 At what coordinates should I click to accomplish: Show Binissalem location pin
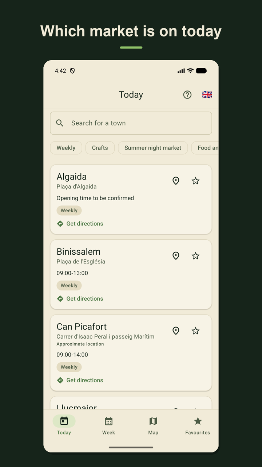click(x=176, y=256)
